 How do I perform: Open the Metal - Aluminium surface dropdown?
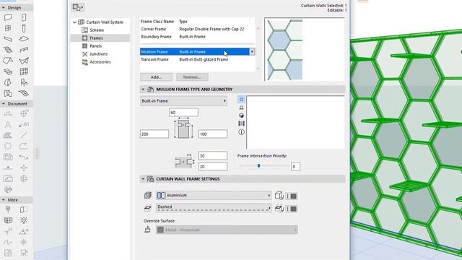pos(227,230)
